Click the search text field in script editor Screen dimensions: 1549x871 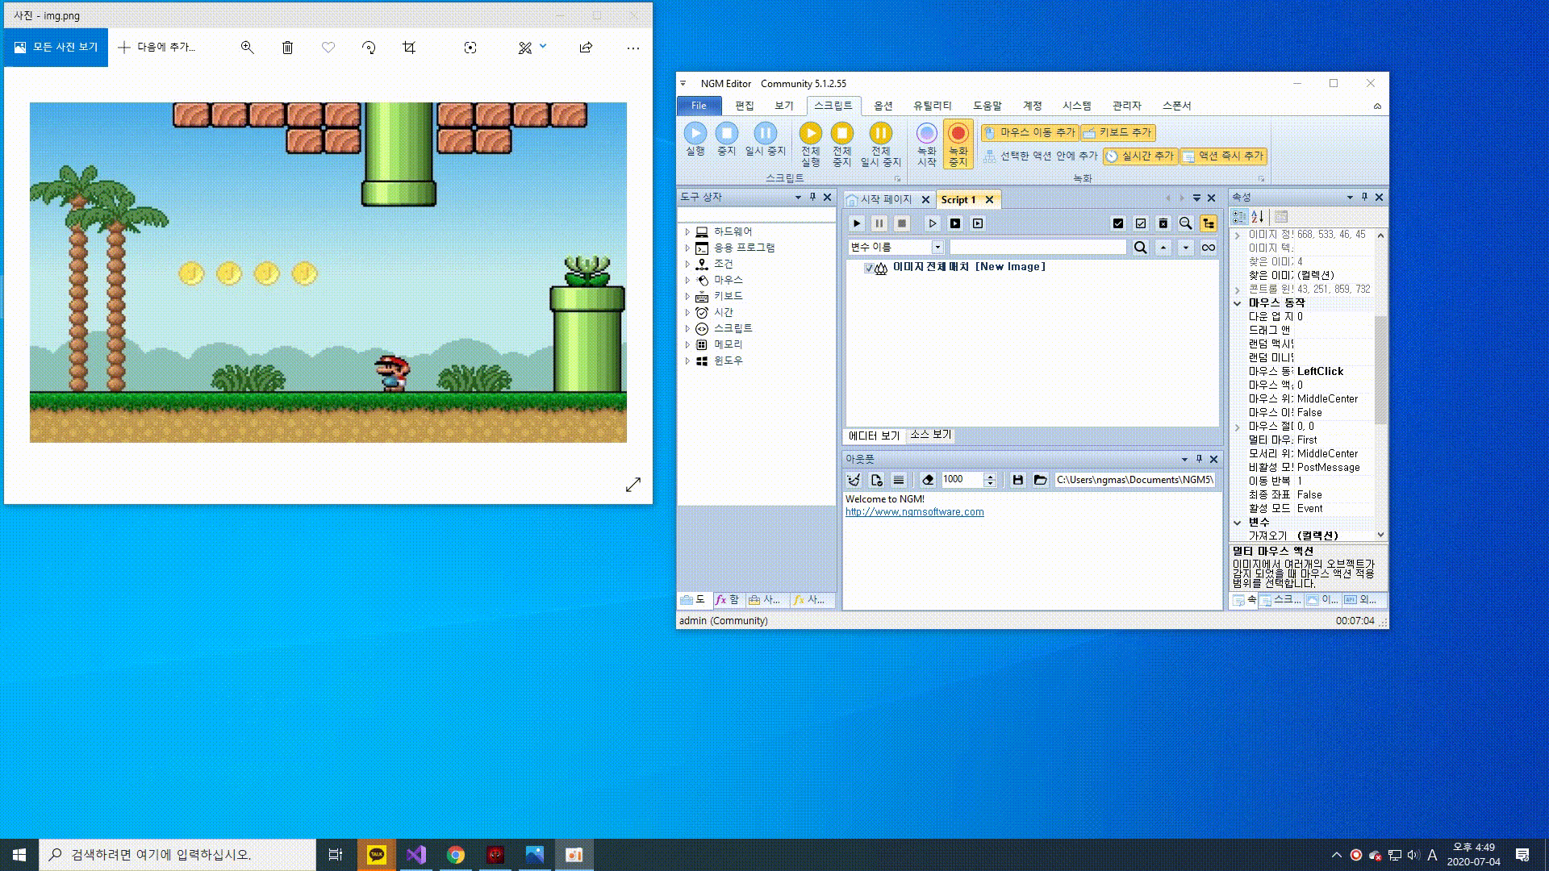[x=1038, y=248]
